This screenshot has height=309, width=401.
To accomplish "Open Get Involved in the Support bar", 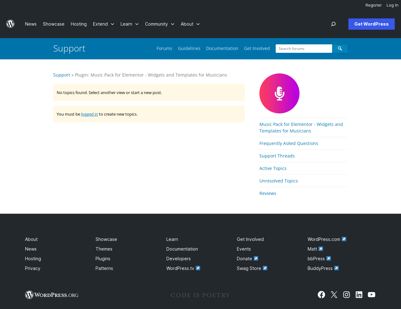I will [x=257, y=48].
